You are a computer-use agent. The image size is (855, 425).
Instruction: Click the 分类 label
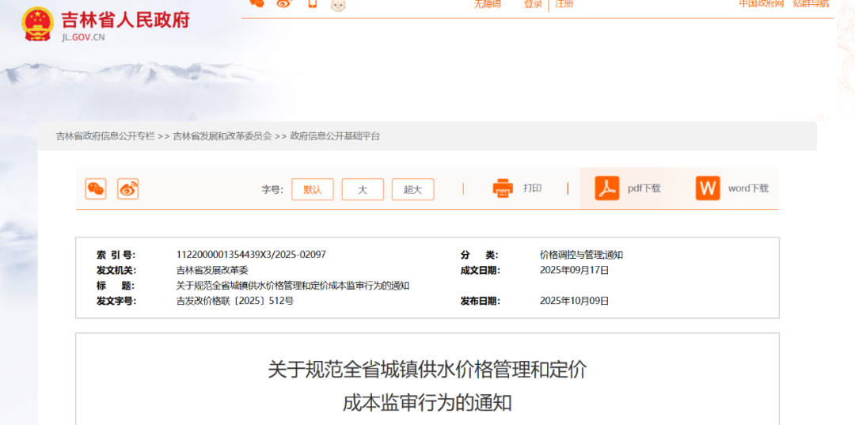tap(479, 255)
